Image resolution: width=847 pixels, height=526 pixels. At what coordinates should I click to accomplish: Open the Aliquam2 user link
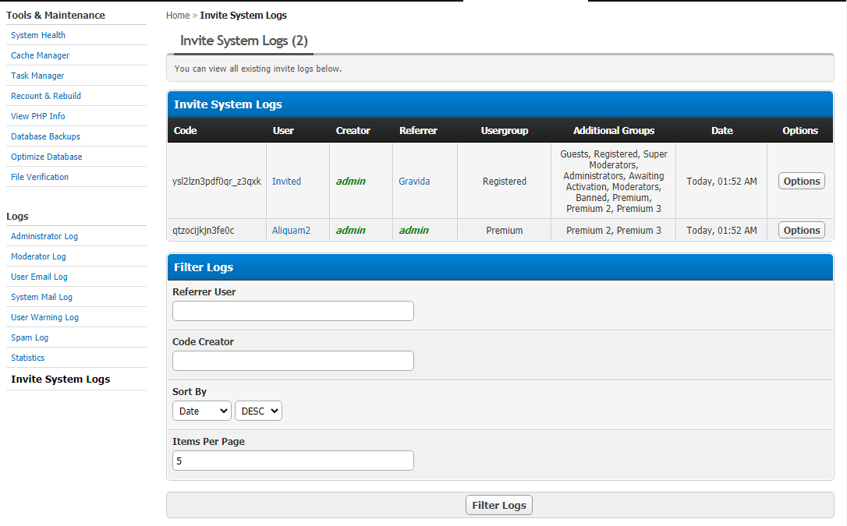[x=291, y=230]
